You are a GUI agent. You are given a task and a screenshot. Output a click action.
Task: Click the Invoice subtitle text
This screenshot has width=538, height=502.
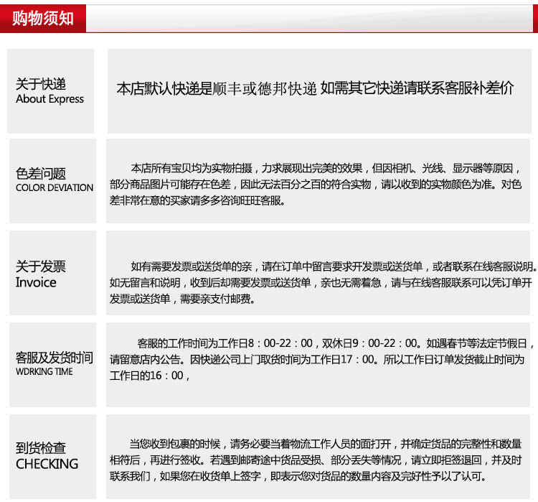(36, 282)
